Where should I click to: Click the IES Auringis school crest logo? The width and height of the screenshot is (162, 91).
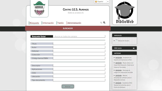click(x=39, y=8)
